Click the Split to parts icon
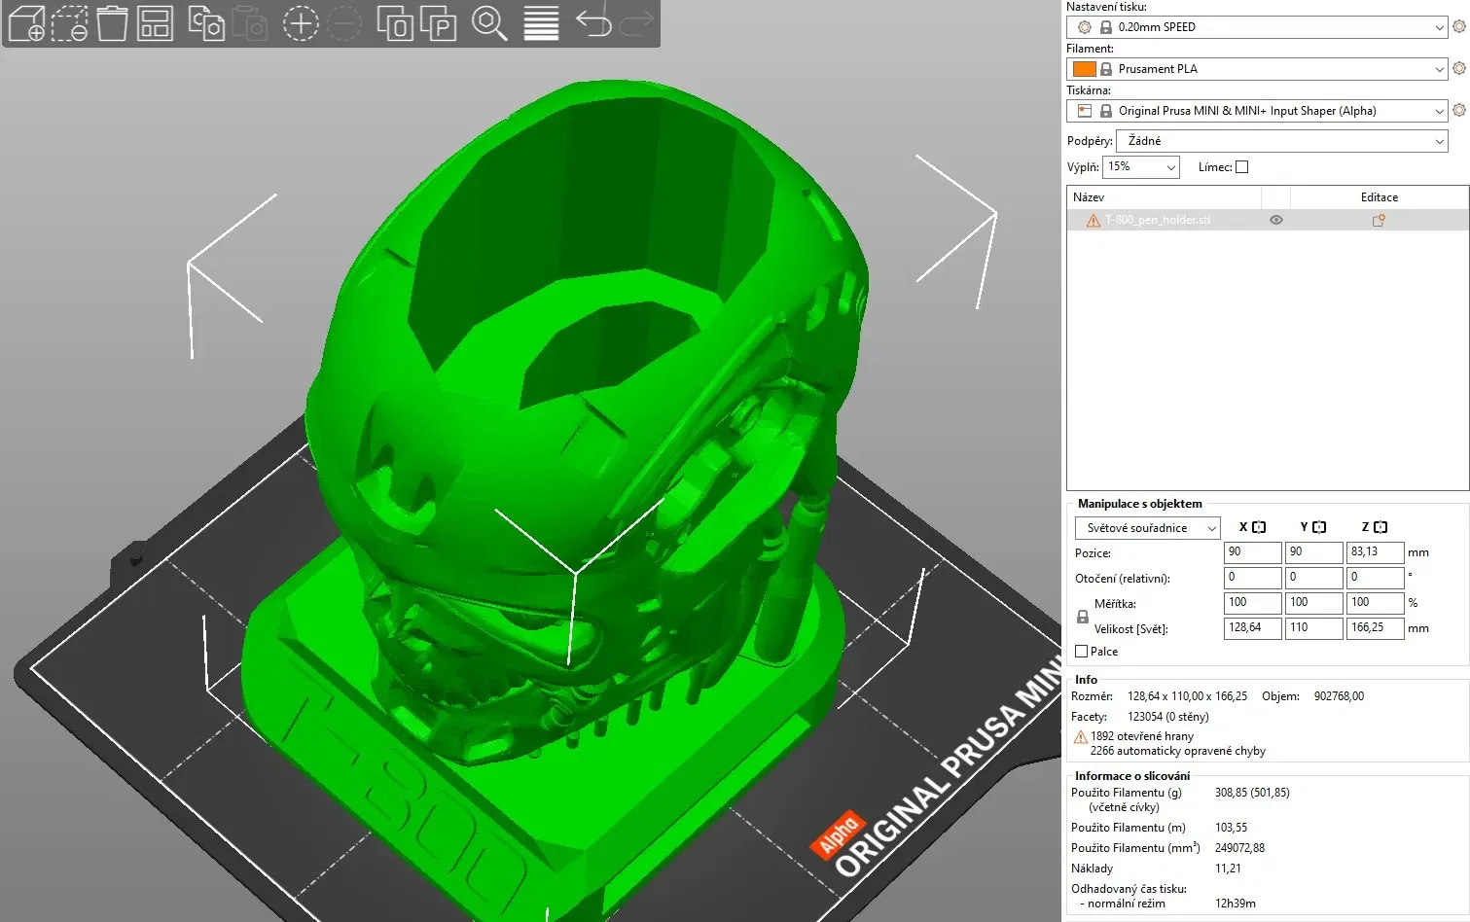Screen dimensions: 1470x922 coord(439,23)
